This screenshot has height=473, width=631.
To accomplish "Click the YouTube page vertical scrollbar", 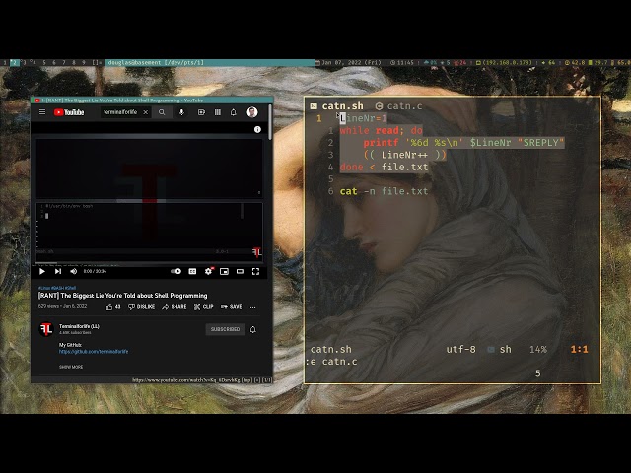I will click(270, 122).
